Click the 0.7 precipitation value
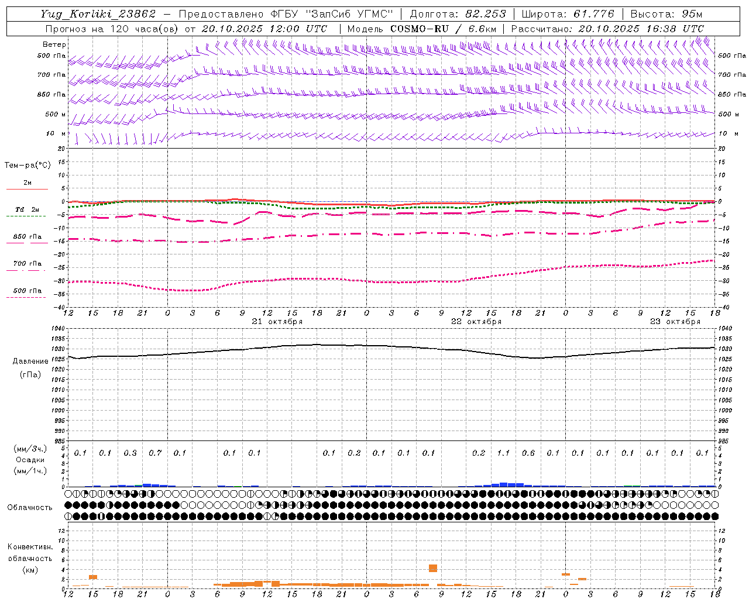This screenshot has width=749, height=599. [x=155, y=453]
